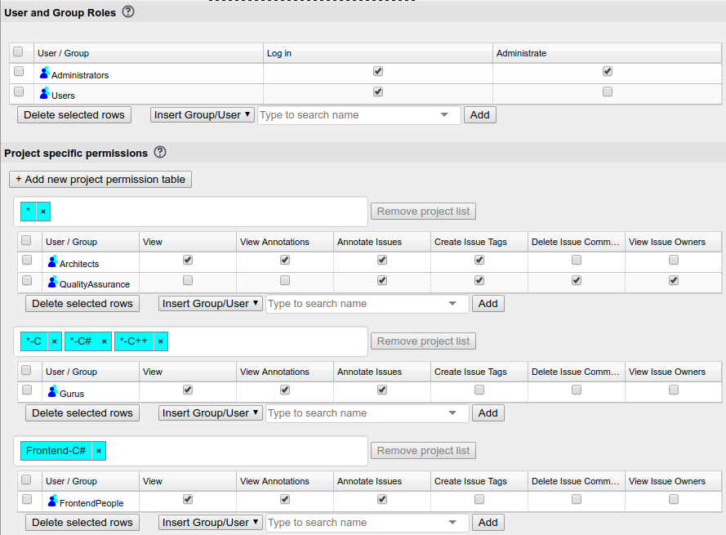Screen dimensions: 726x535
Task: Click Remove project list for Frontend-C# table
Action: (x=423, y=451)
